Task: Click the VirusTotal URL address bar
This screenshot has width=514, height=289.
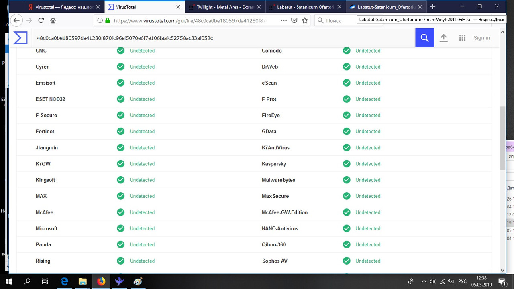Action: [190, 20]
